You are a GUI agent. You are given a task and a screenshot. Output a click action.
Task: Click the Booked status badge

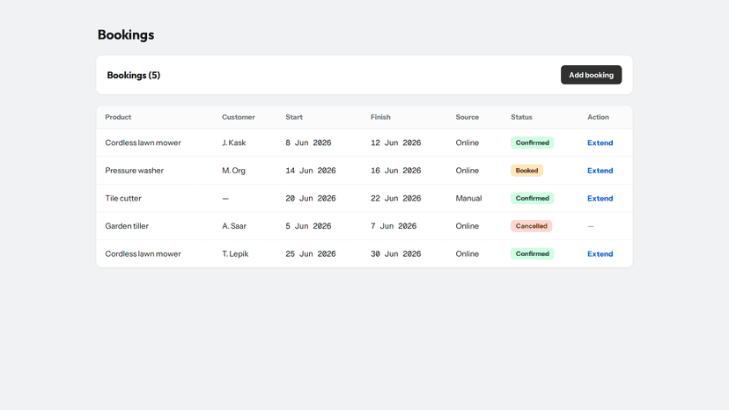[x=526, y=171]
